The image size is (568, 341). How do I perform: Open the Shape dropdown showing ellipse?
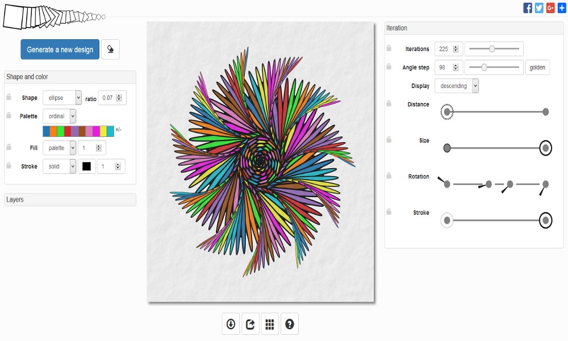pyautogui.click(x=62, y=98)
